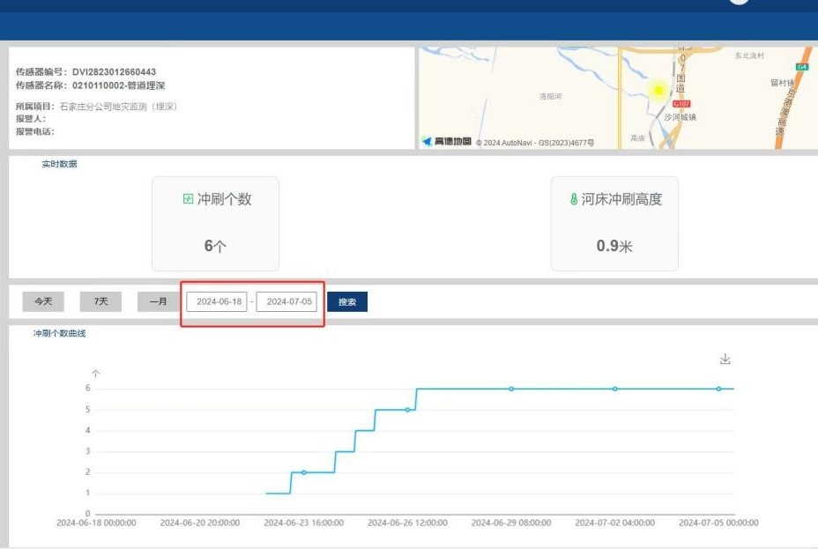Select the 7天 time range
The image size is (818, 549).
click(101, 301)
